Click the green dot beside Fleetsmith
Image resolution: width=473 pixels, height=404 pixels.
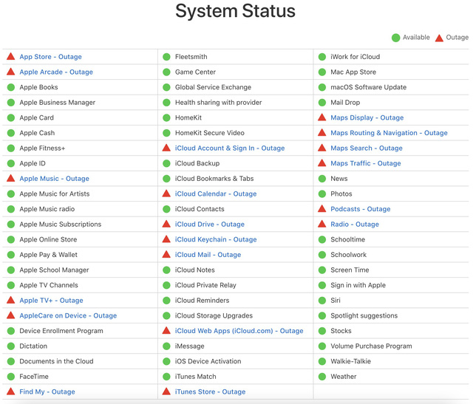[166, 57]
